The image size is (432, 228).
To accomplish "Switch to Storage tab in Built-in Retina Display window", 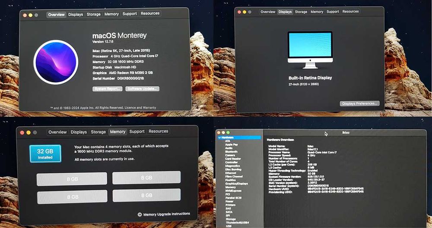I will point(301,12).
